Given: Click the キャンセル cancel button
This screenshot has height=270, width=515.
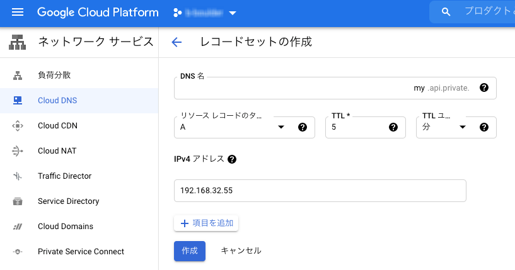Looking at the screenshot, I should pos(241,251).
